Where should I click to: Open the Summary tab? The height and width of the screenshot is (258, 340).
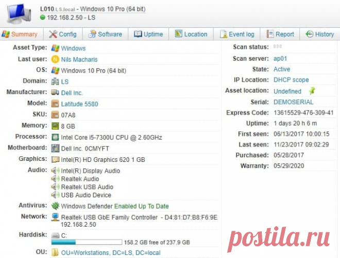pos(20,34)
